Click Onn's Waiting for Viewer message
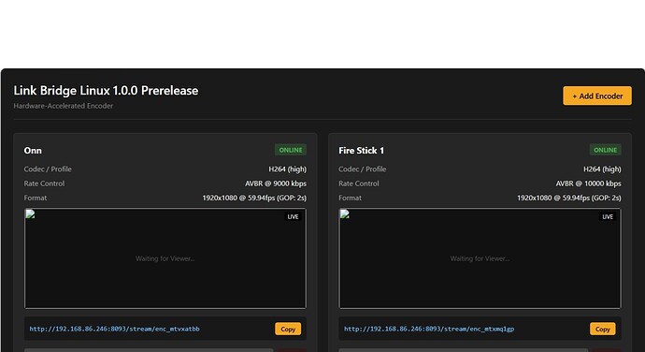 pyautogui.click(x=165, y=258)
